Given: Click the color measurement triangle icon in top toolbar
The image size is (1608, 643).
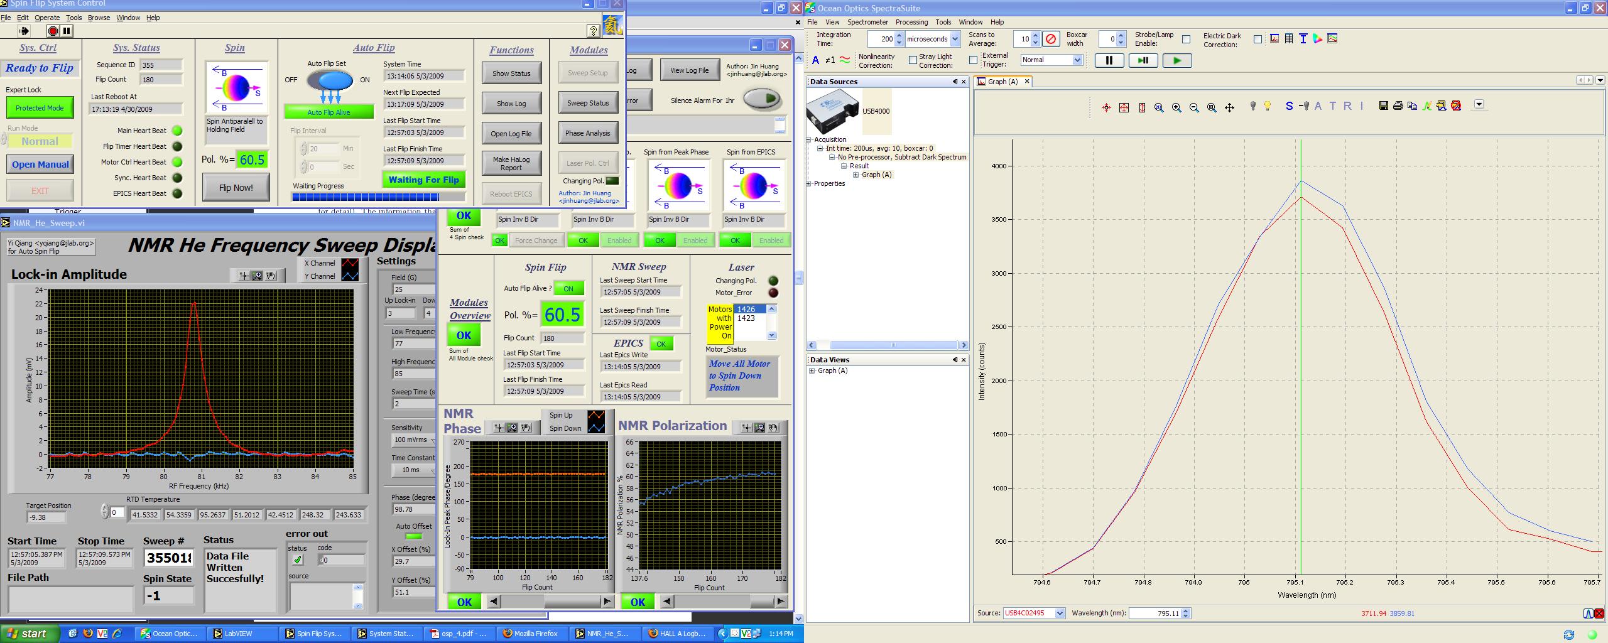Looking at the screenshot, I should coord(1318,39).
